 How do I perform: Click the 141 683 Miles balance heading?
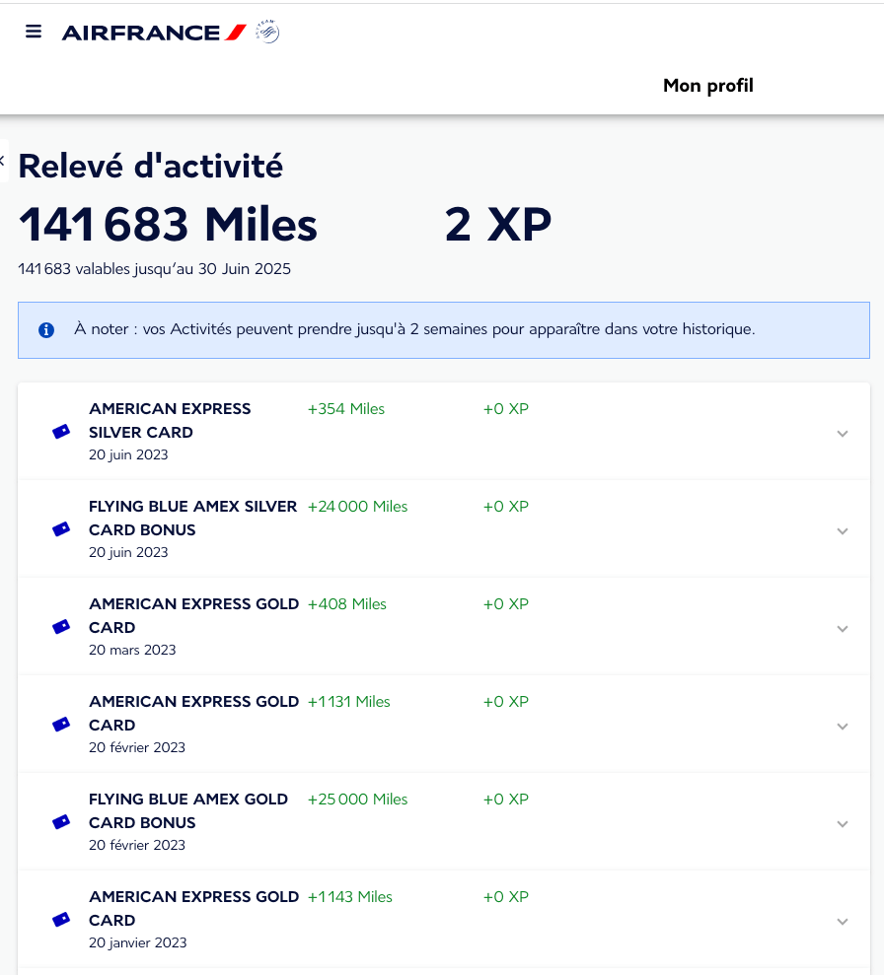[168, 225]
